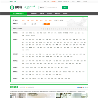Click the green handwritten slogan next to the logo
The image size is (98, 98).
(x=30, y=7)
